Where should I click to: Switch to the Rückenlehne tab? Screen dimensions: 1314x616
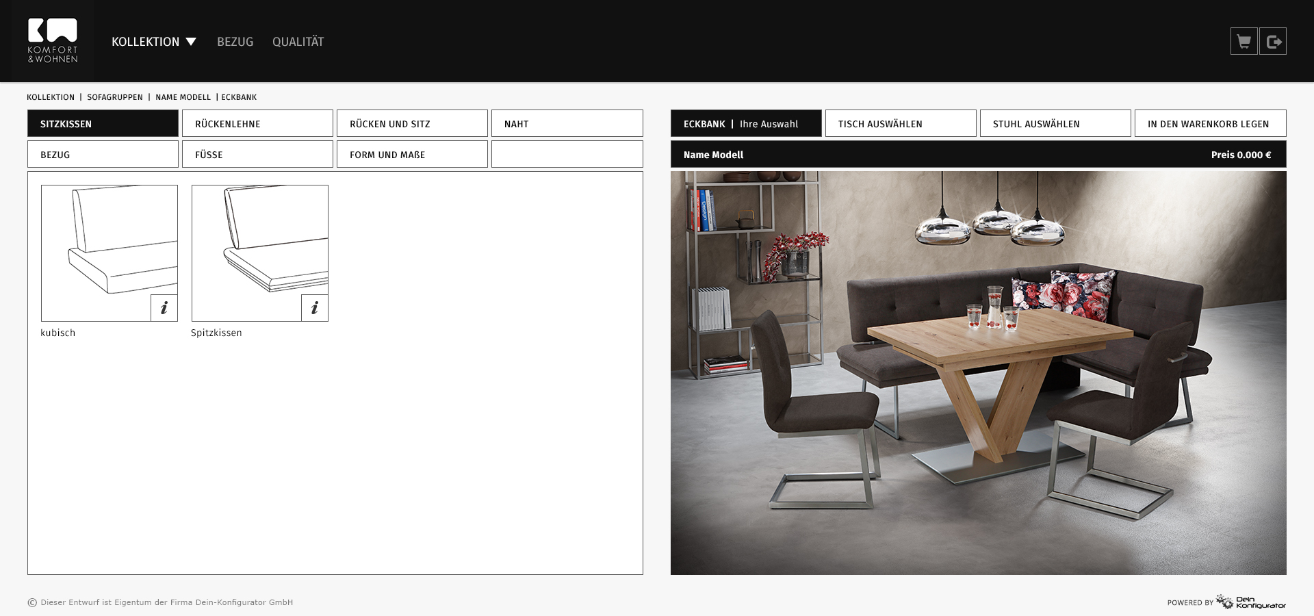click(x=257, y=124)
